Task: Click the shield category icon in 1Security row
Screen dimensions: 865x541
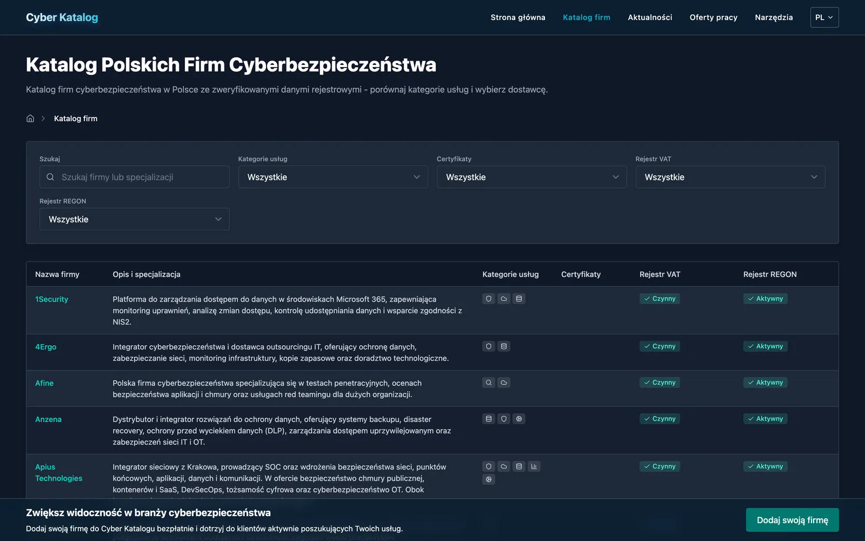Action: 489,299
